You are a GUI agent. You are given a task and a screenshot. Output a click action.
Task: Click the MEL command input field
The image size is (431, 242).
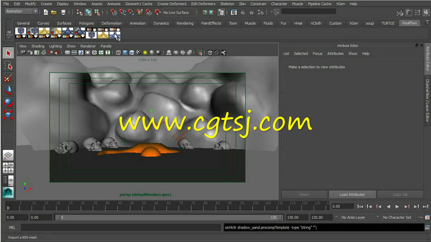click(x=121, y=227)
